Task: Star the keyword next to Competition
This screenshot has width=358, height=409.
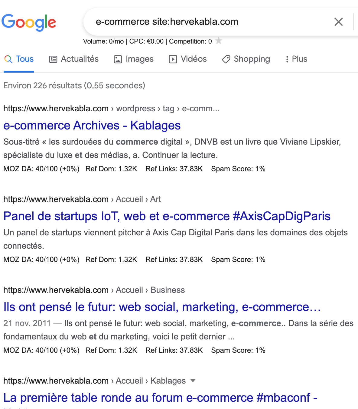Action: pos(219,41)
